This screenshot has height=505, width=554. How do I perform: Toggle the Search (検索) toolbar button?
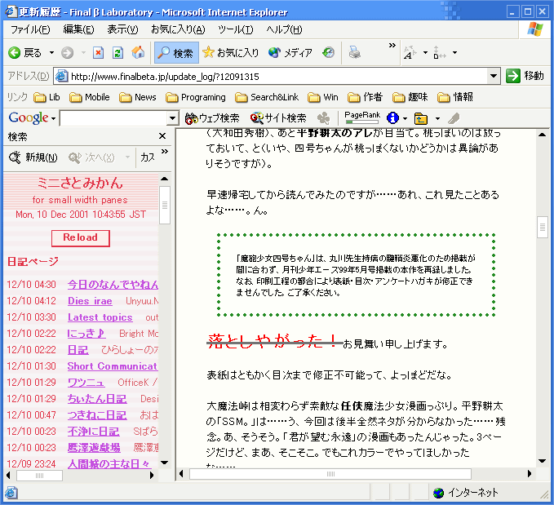(176, 53)
